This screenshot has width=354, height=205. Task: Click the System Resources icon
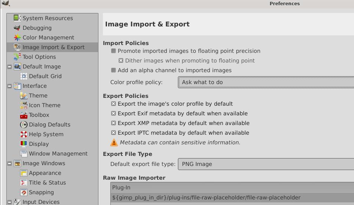(x=17, y=18)
